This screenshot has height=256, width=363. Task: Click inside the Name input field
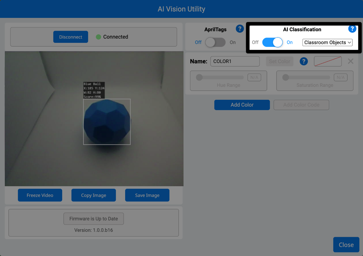point(235,61)
